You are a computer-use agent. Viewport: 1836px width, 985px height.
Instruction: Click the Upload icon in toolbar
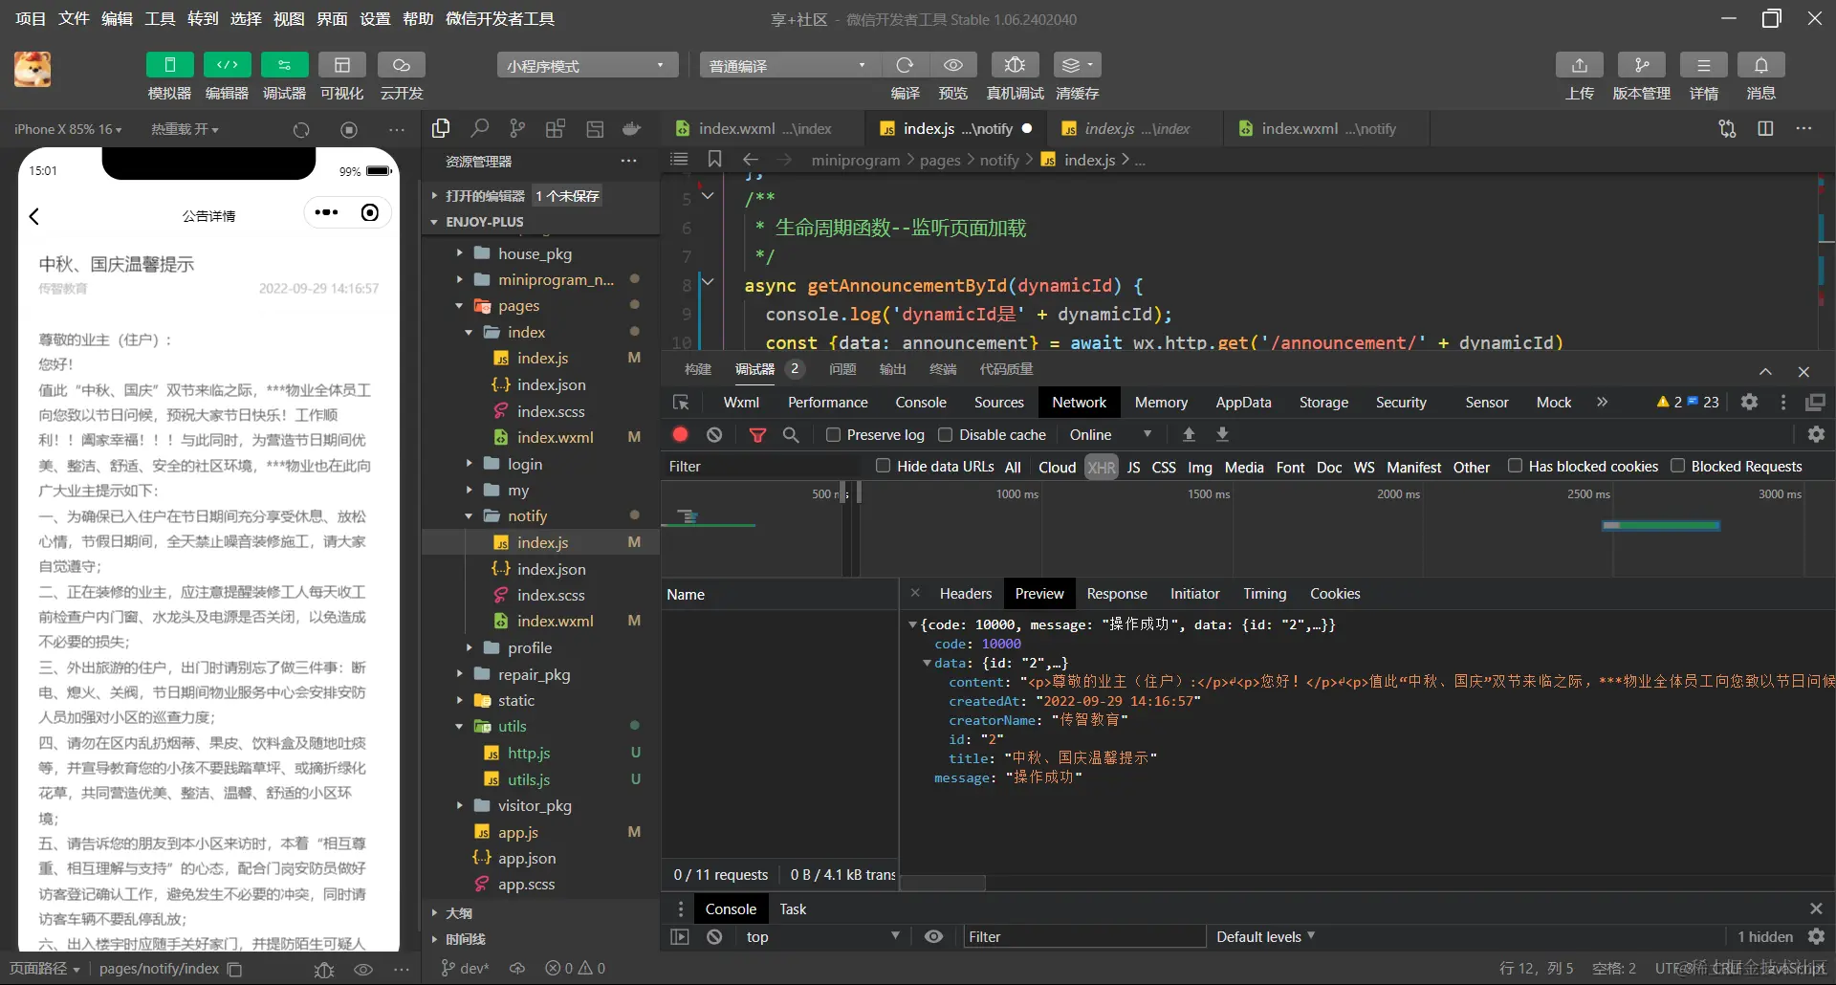(1579, 65)
